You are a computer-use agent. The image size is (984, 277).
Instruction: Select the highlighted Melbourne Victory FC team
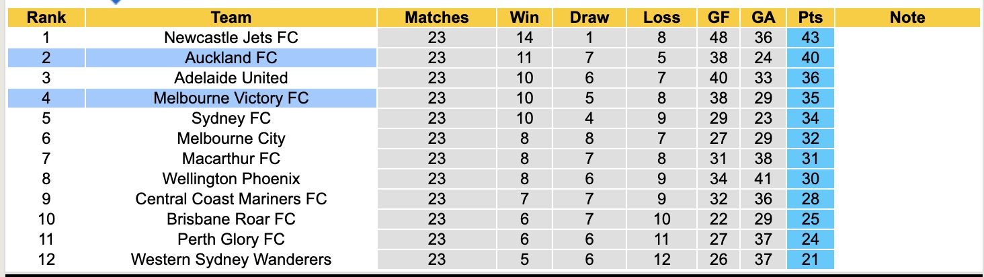point(231,98)
